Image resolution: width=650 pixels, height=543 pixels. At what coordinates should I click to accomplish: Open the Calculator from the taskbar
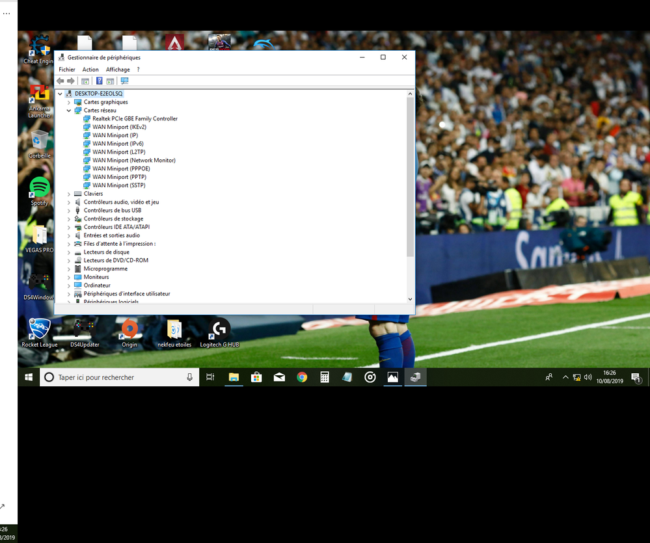(325, 377)
